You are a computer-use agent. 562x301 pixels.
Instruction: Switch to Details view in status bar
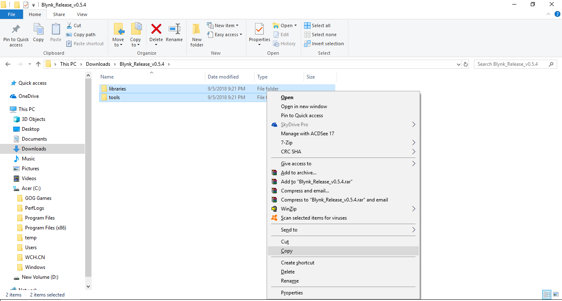(547, 295)
